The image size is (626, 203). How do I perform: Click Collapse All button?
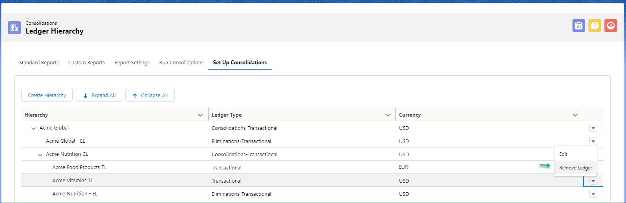coord(150,95)
